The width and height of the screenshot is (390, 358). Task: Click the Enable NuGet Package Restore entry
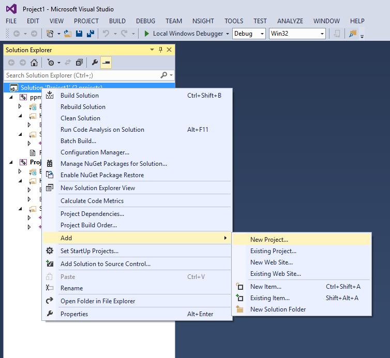(137, 175)
